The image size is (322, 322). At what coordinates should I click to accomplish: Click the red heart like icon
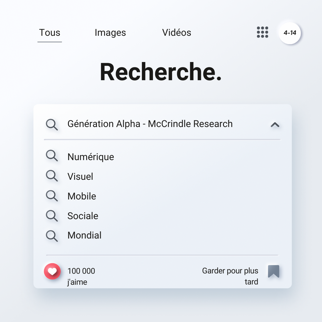click(52, 271)
